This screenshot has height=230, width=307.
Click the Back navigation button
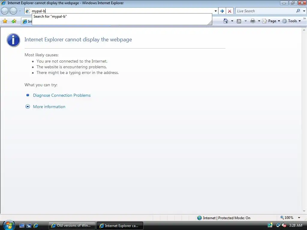[x=5, y=11]
